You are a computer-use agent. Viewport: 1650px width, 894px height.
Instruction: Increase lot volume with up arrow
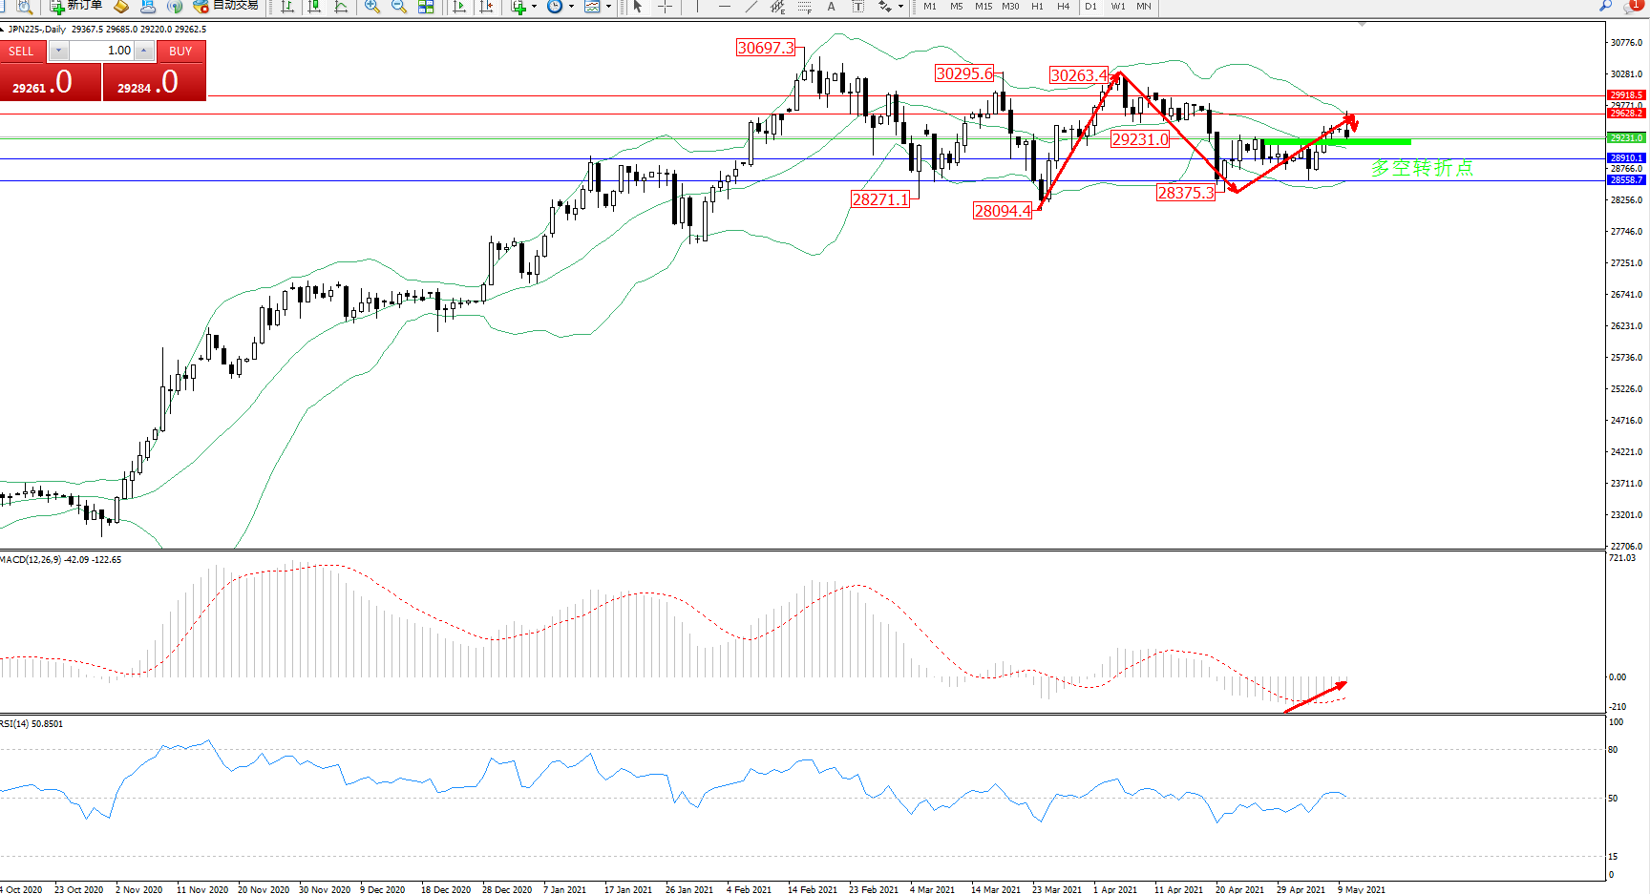pos(144,51)
